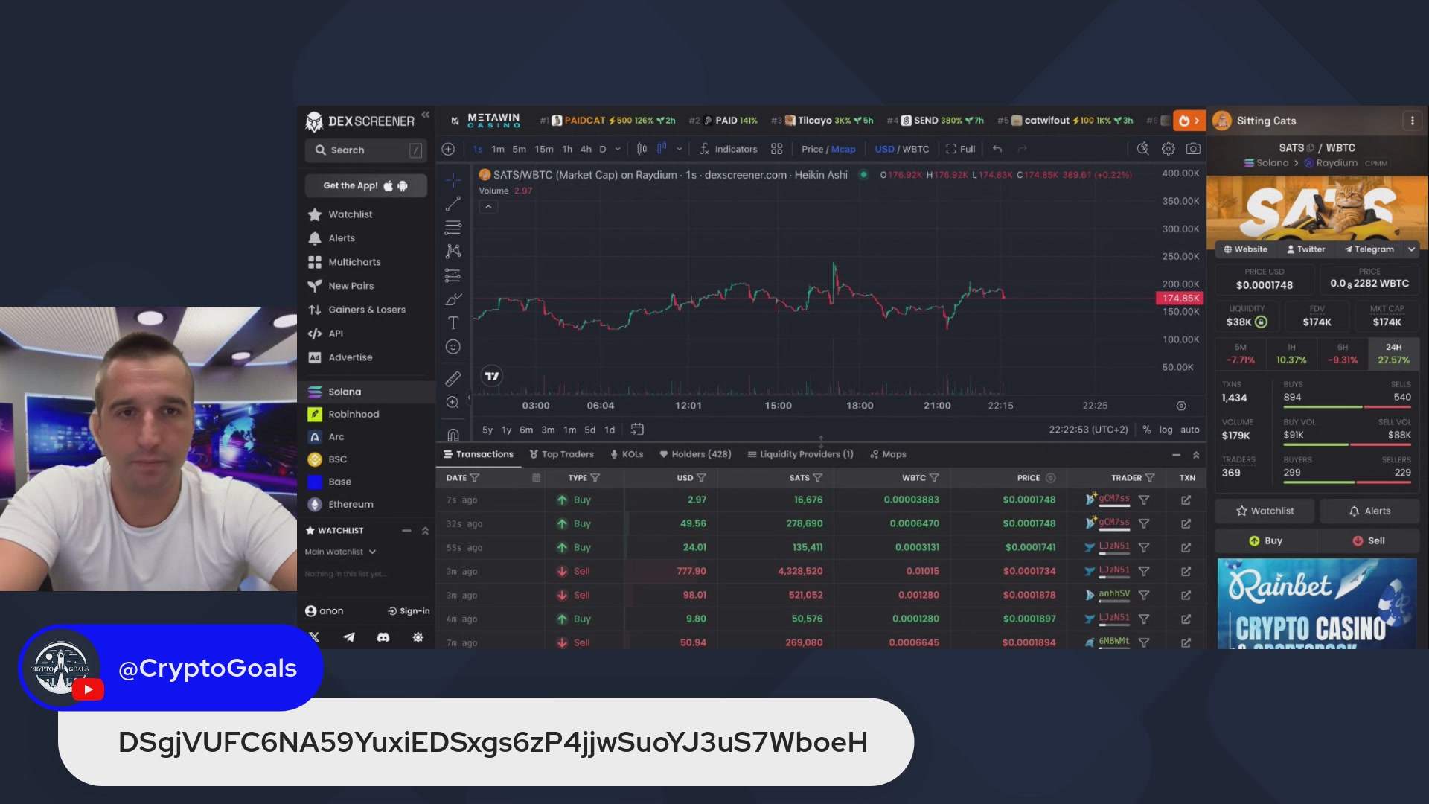1429x804 pixels.
Task: Open the timeframe dropdown after D
Action: [x=618, y=149]
